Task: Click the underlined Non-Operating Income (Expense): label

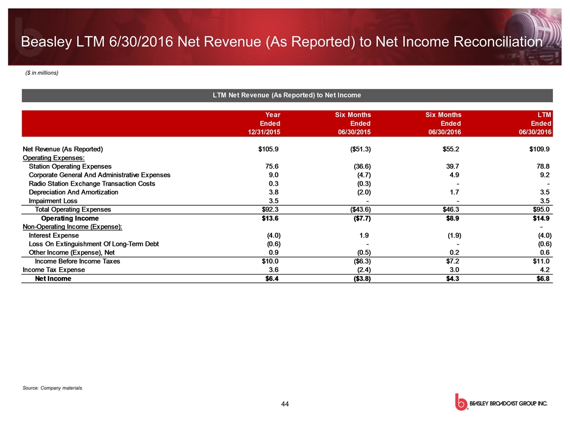Action: pyautogui.click(x=72, y=227)
